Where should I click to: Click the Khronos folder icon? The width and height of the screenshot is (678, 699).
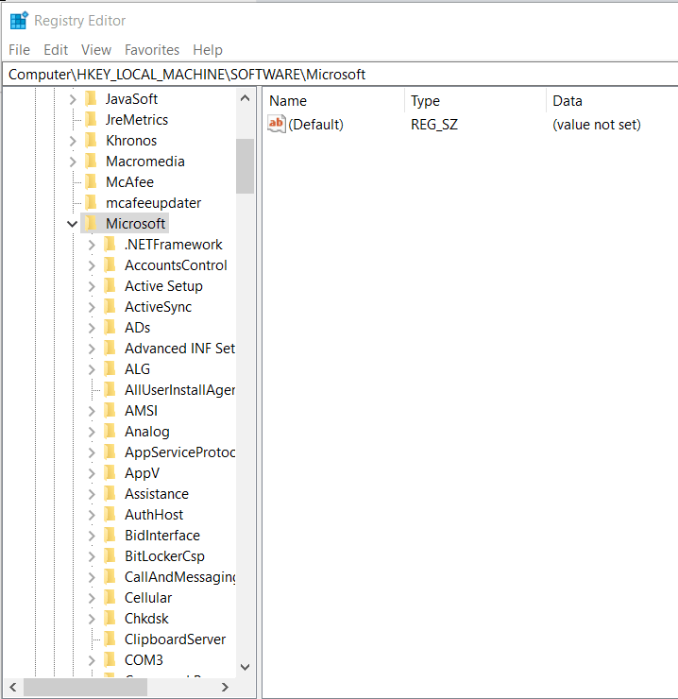(x=92, y=141)
